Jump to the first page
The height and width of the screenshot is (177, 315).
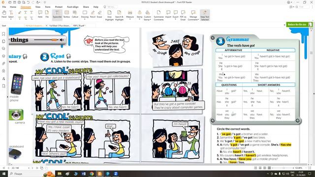click(x=4, y=168)
